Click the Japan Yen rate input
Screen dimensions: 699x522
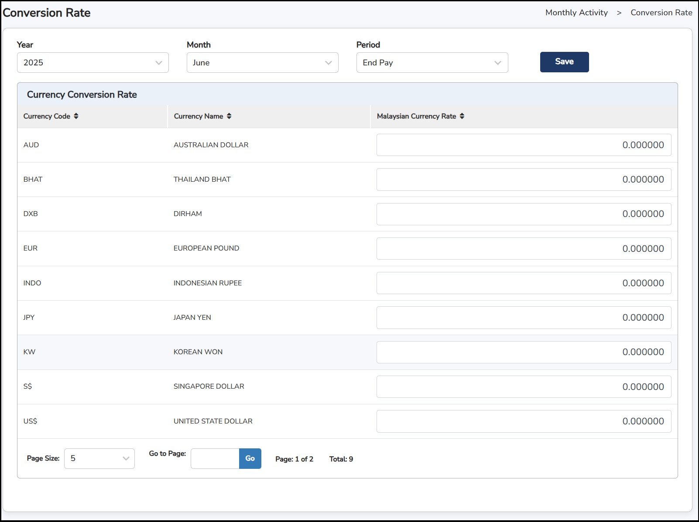coord(524,318)
